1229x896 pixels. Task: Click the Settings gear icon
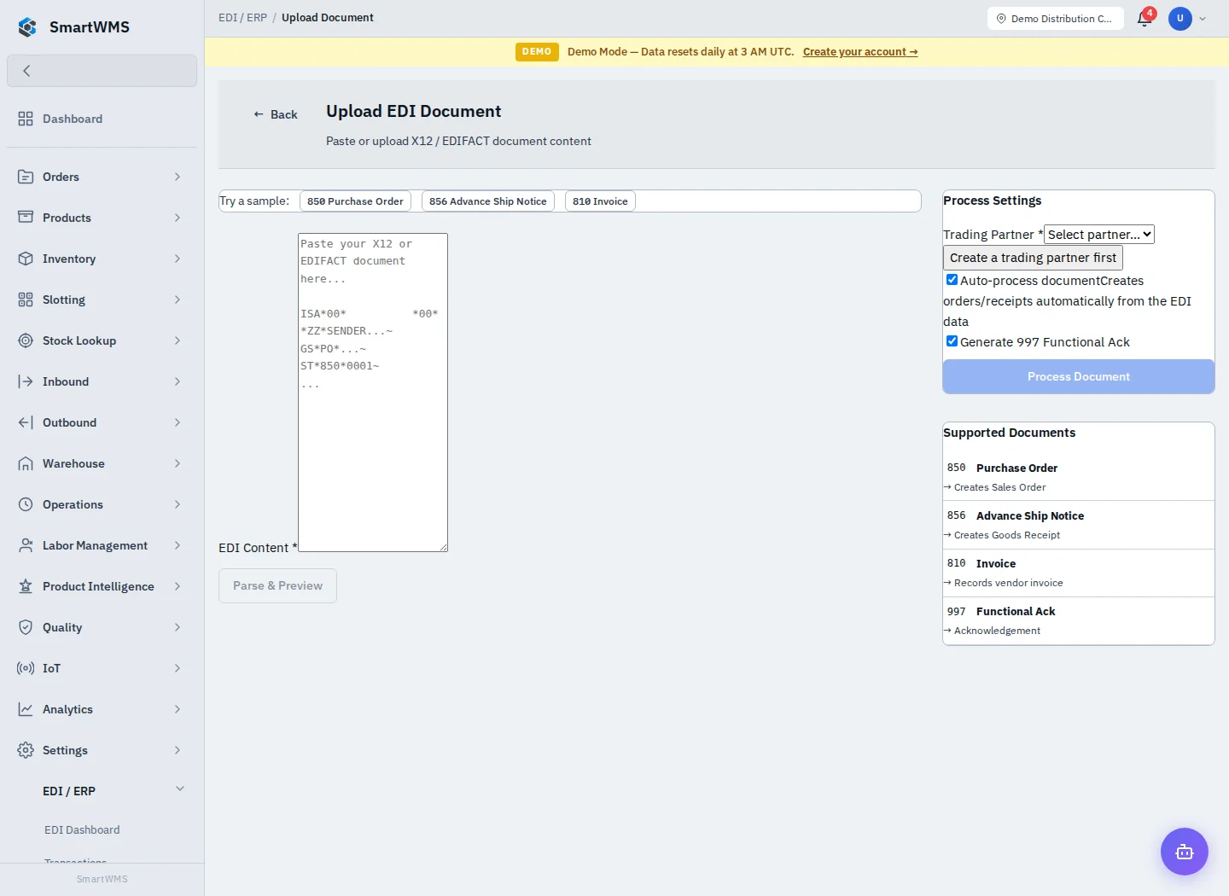pyautogui.click(x=26, y=750)
